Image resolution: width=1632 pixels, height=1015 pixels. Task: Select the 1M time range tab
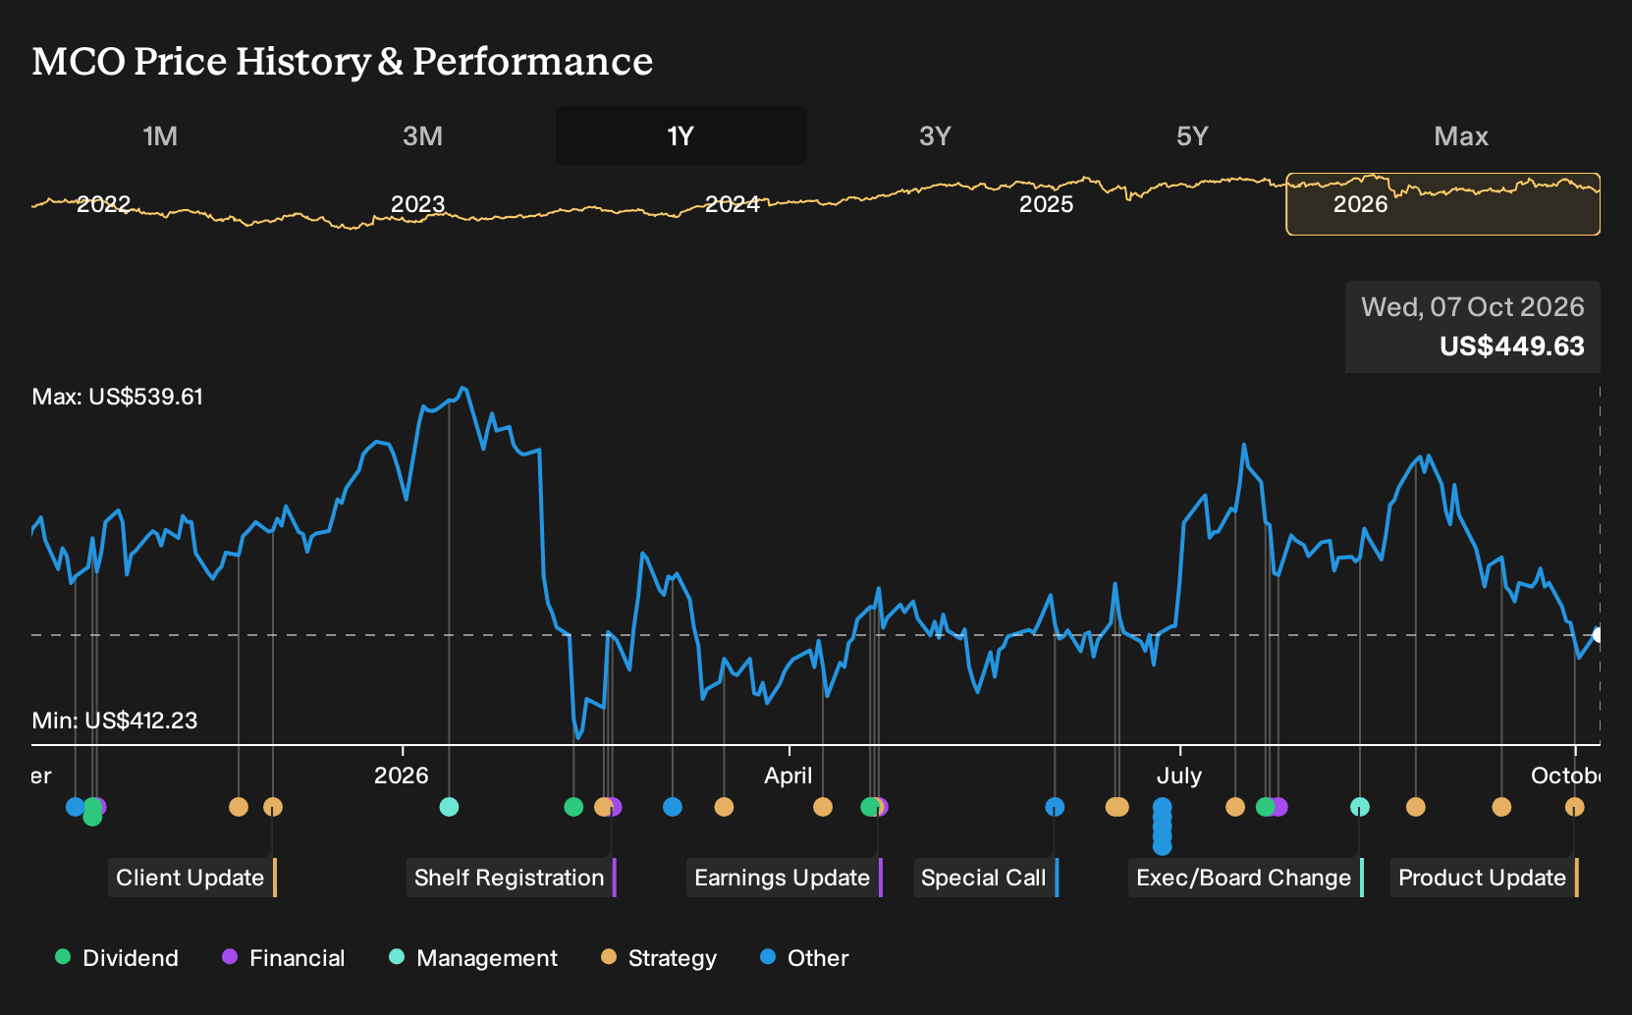pyautogui.click(x=160, y=135)
